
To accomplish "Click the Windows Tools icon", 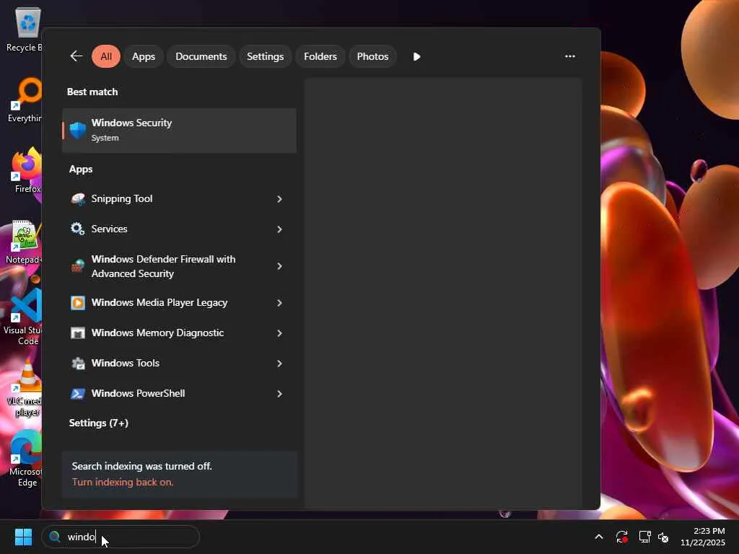I will 78,364.
